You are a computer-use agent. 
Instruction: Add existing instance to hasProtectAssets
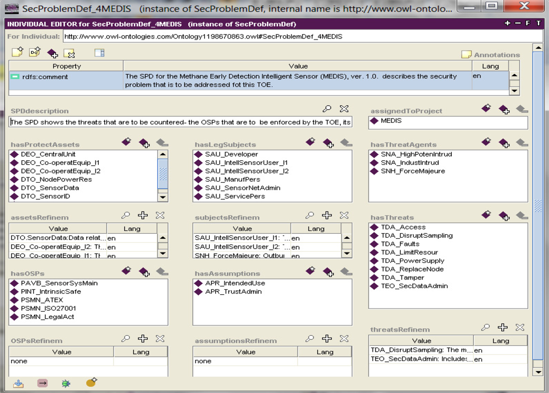pyautogui.click(x=144, y=143)
